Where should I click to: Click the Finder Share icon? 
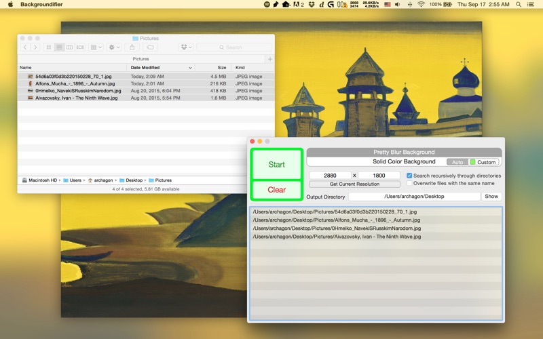click(x=132, y=47)
